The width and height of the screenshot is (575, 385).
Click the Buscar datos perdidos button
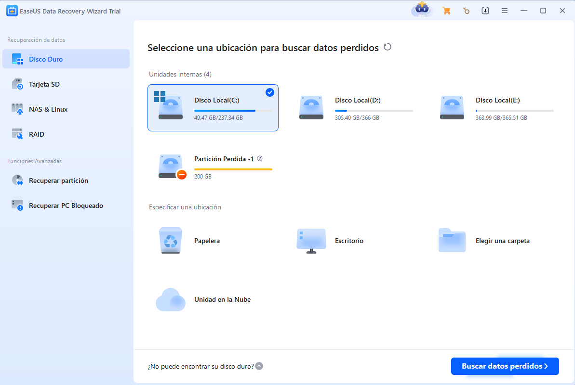coord(505,366)
